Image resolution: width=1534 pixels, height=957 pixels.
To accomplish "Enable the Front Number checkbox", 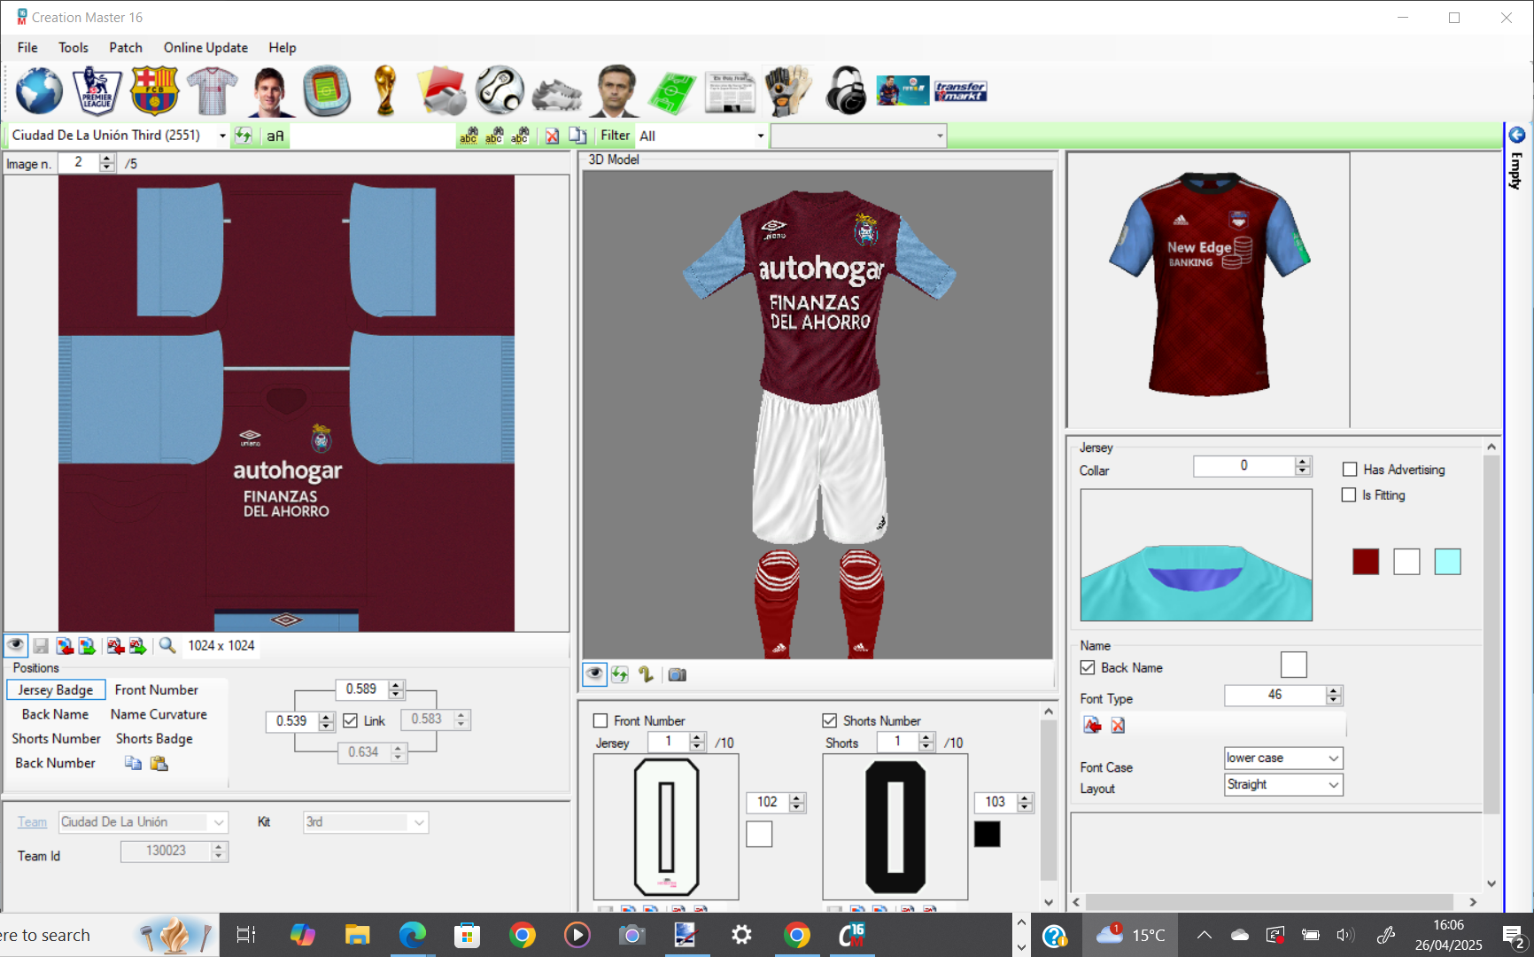I will (x=600, y=720).
